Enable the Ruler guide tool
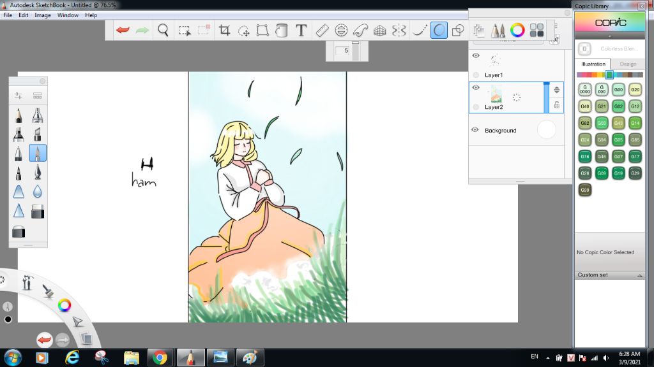 click(322, 30)
